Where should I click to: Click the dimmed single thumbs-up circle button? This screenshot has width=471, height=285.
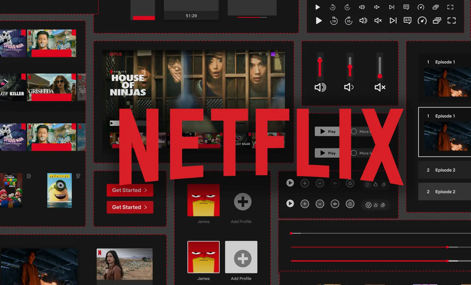(350, 183)
